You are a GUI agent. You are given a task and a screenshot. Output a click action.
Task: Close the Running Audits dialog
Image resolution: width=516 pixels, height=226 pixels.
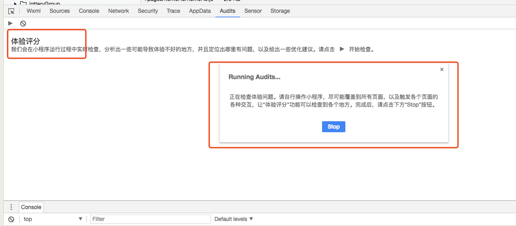click(x=442, y=69)
